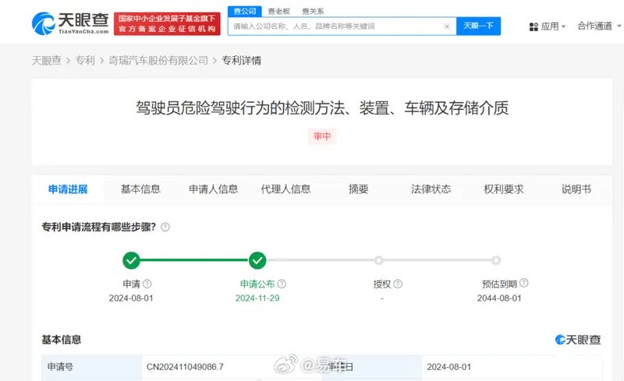This screenshot has height=381, width=624.
Task: Open the 法律状态 tab
Action: 431,189
